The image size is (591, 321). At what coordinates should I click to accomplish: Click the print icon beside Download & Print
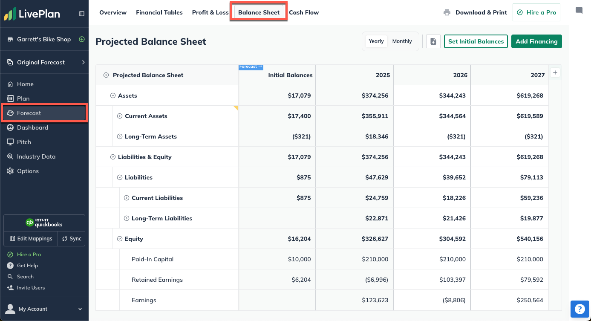(447, 12)
